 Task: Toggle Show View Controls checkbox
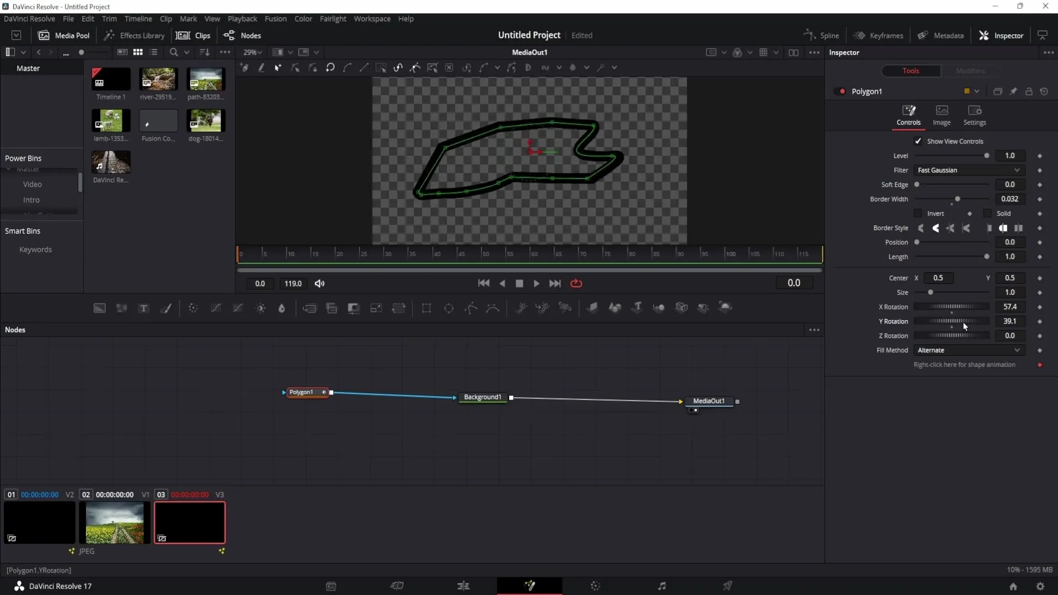point(919,141)
